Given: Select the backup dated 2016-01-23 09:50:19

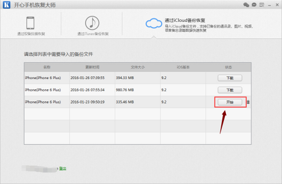Looking at the screenshot, I should point(138,102).
